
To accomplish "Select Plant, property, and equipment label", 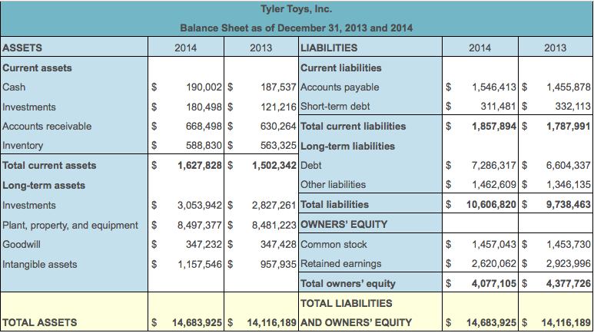I will point(71,226).
